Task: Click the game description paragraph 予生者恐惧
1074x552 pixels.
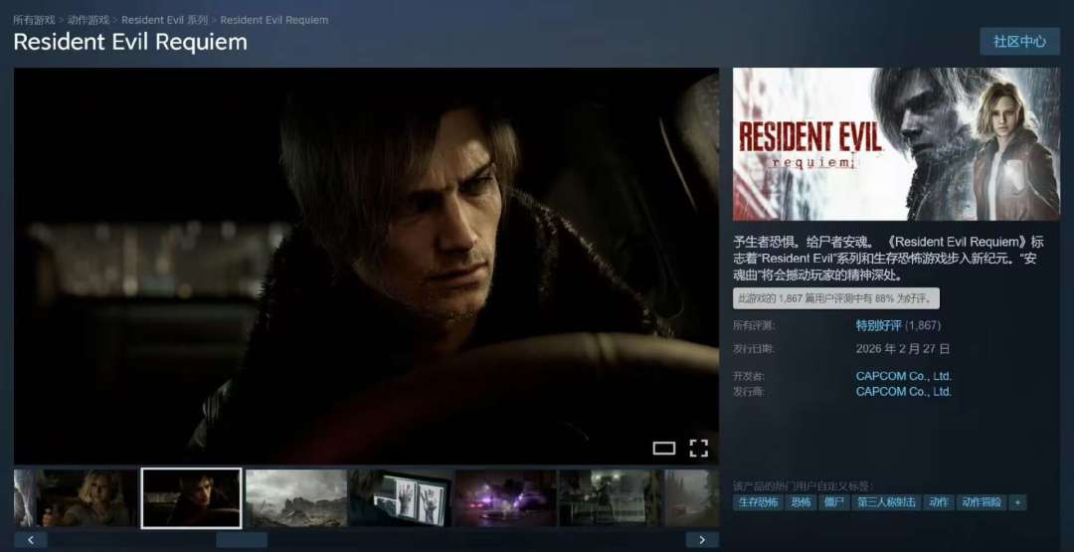Action: [888, 259]
